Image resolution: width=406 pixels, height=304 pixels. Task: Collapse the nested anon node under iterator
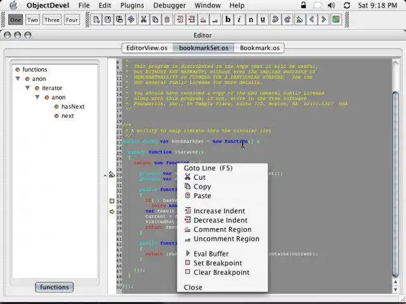click(x=37, y=97)
